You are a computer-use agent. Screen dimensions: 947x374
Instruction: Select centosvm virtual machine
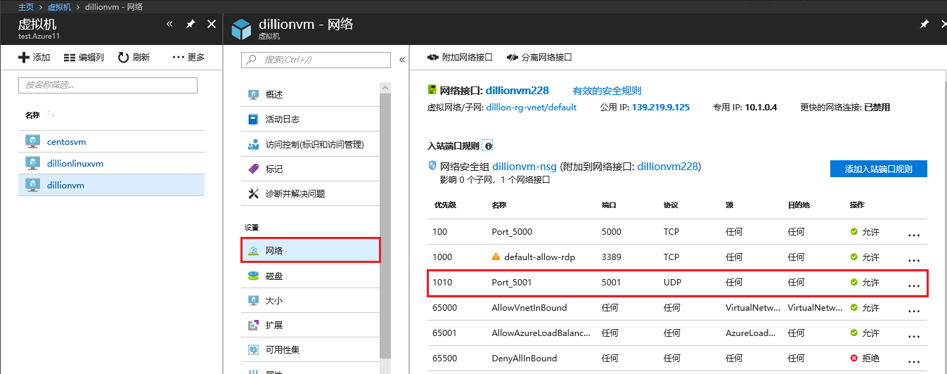pyautogui.click(x=66, y=141)
